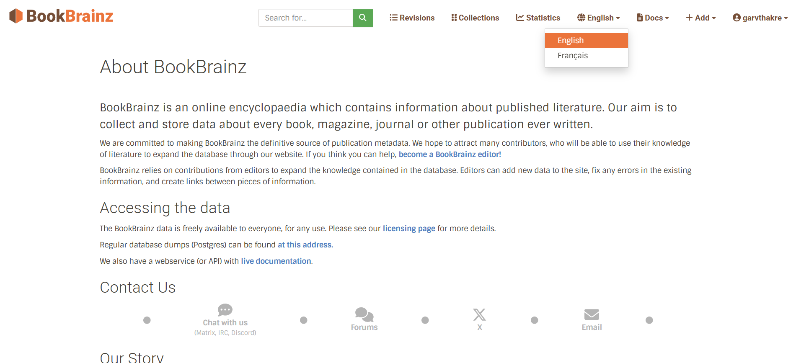Open the licensing page link

point(409,229)
